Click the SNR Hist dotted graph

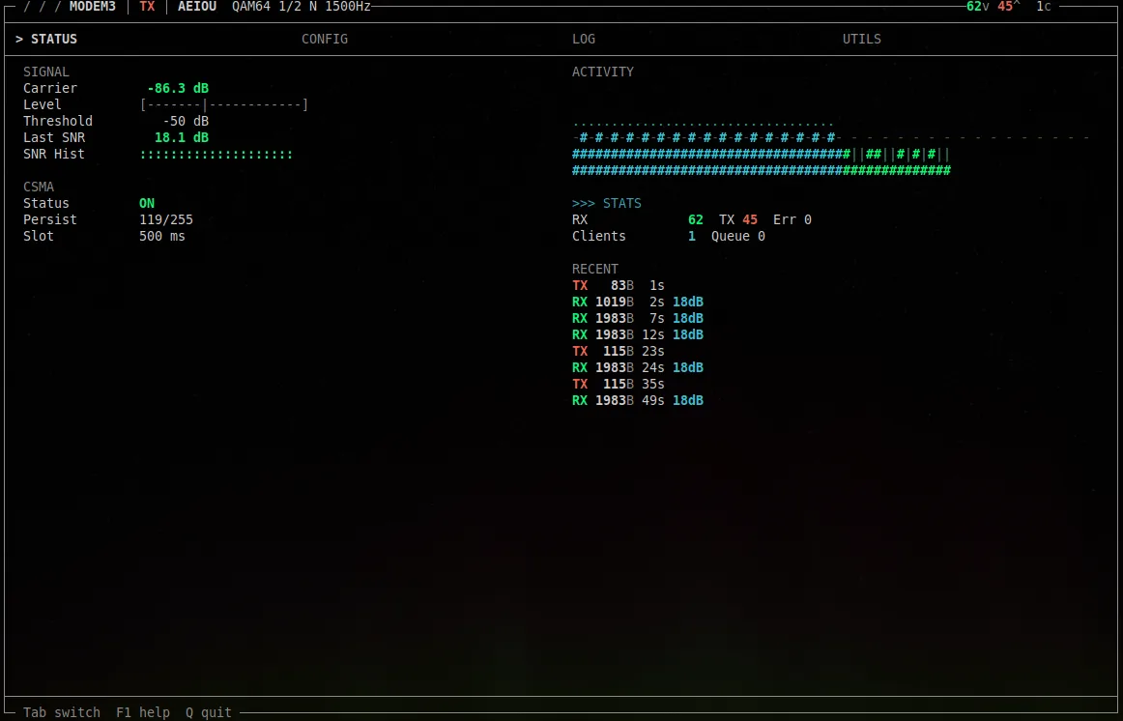point(216,154)
